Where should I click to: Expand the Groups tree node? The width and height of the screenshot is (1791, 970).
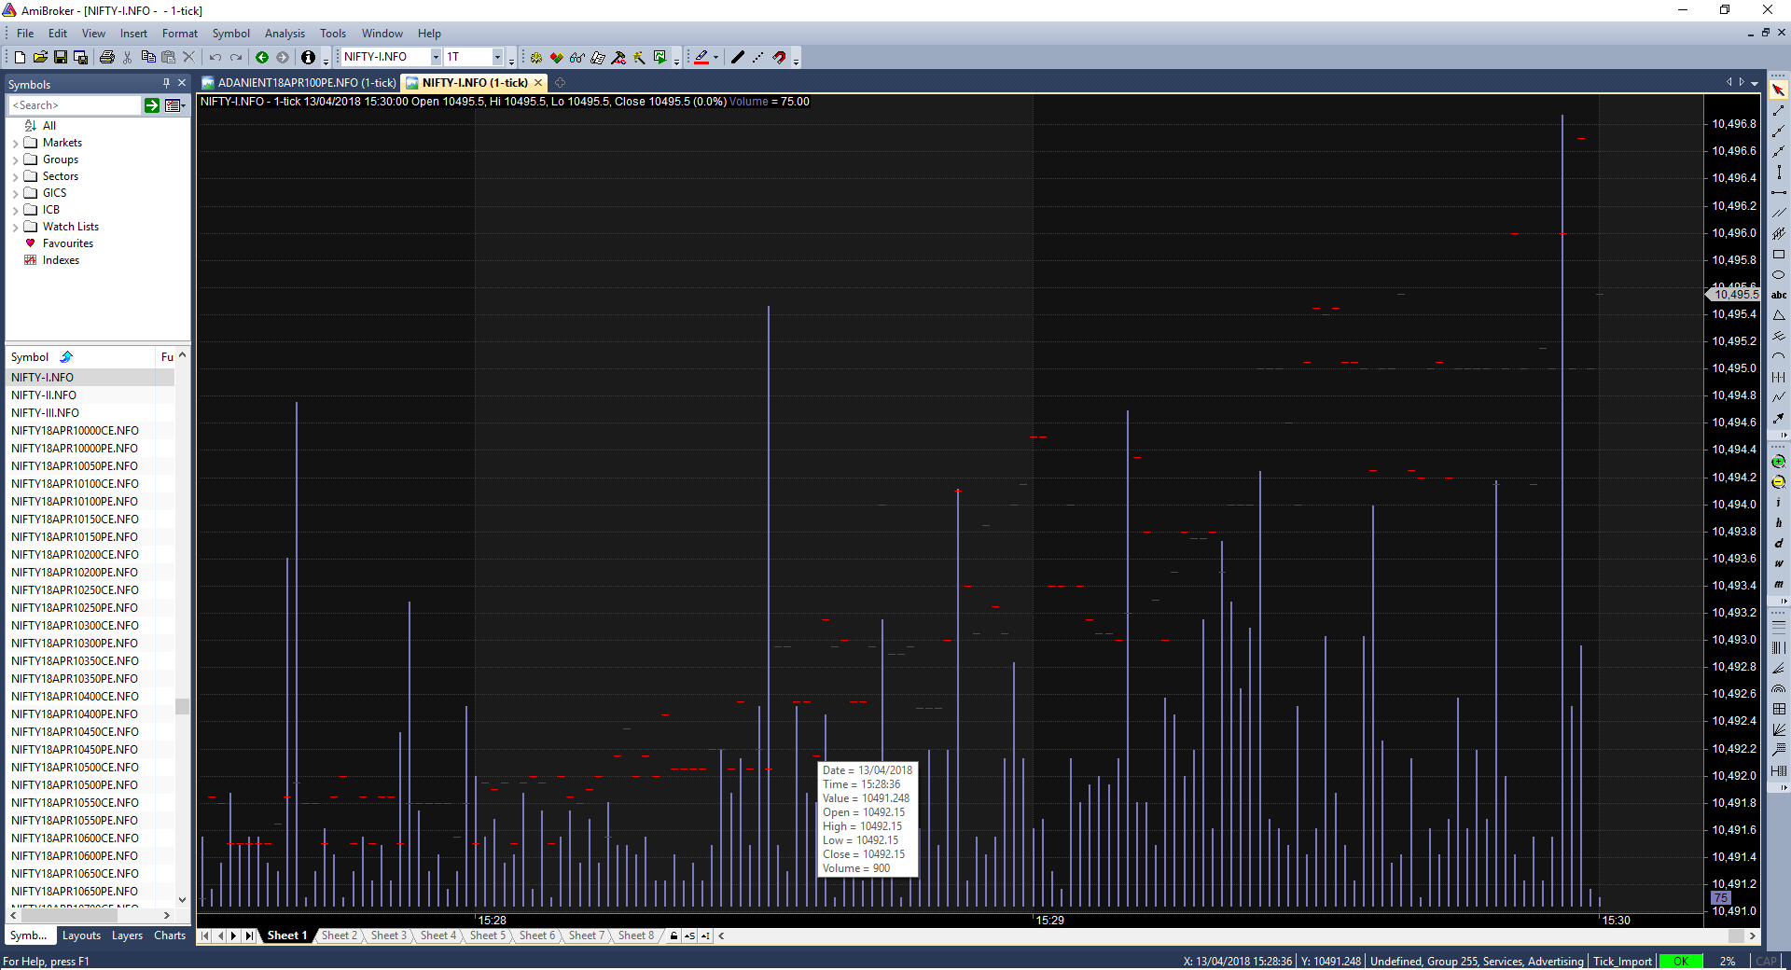tap(16, 160)
